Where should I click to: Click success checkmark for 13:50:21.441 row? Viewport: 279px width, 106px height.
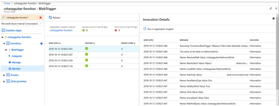click(x=86, y=49)
